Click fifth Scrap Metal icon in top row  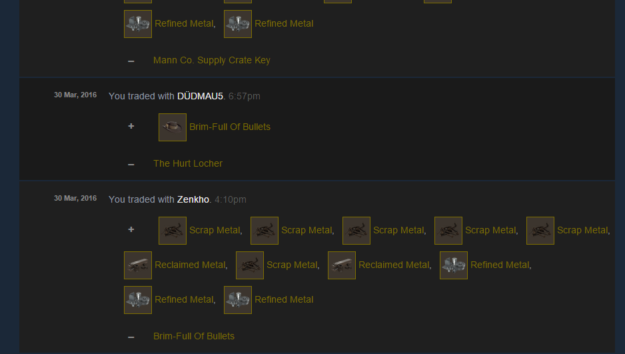tap(540, 231)
